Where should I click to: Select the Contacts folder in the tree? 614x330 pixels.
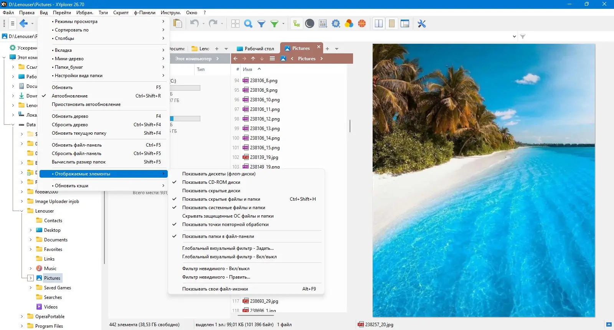pos(53,221)
